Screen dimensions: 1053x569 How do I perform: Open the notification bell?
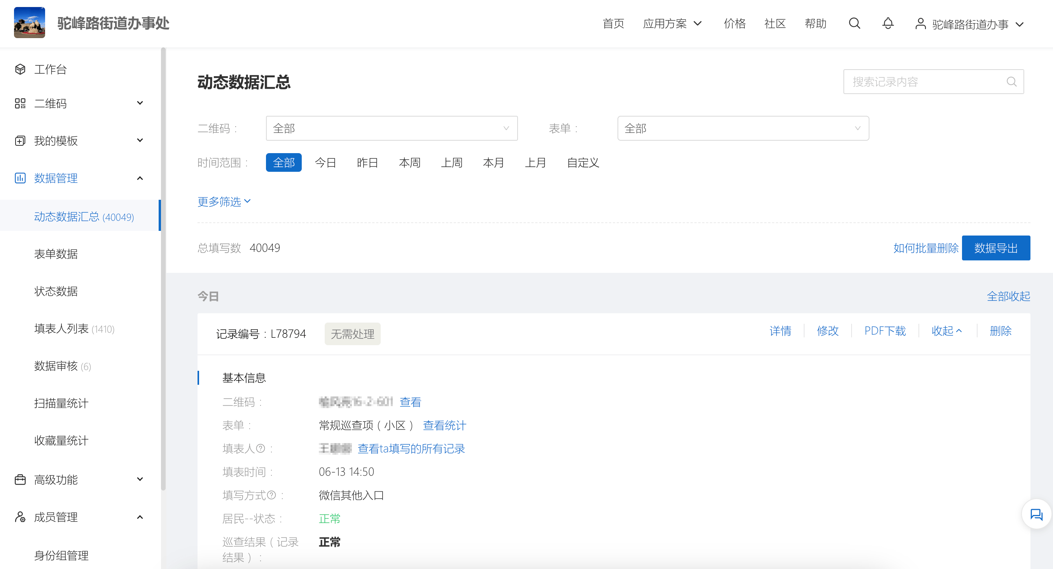[888, 23]
